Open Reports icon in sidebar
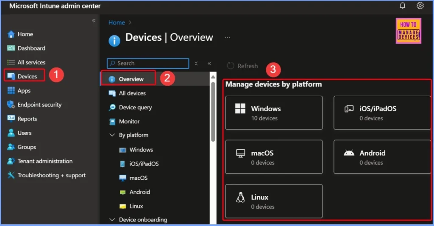434x226 pixels. pos(11,119)
